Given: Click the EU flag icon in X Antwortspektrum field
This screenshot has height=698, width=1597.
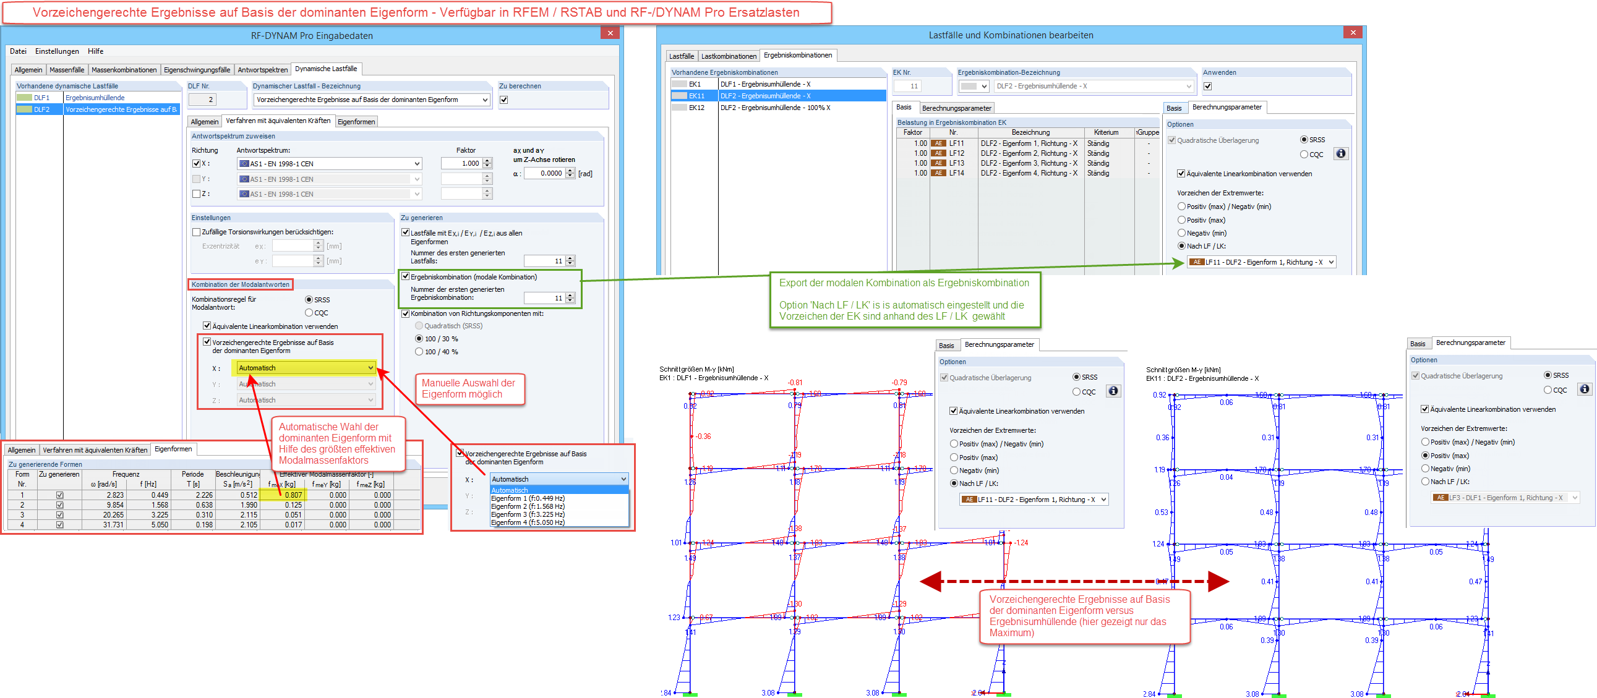Looking at the screenshot, I should pyautogui.click(x=244, y=164).
